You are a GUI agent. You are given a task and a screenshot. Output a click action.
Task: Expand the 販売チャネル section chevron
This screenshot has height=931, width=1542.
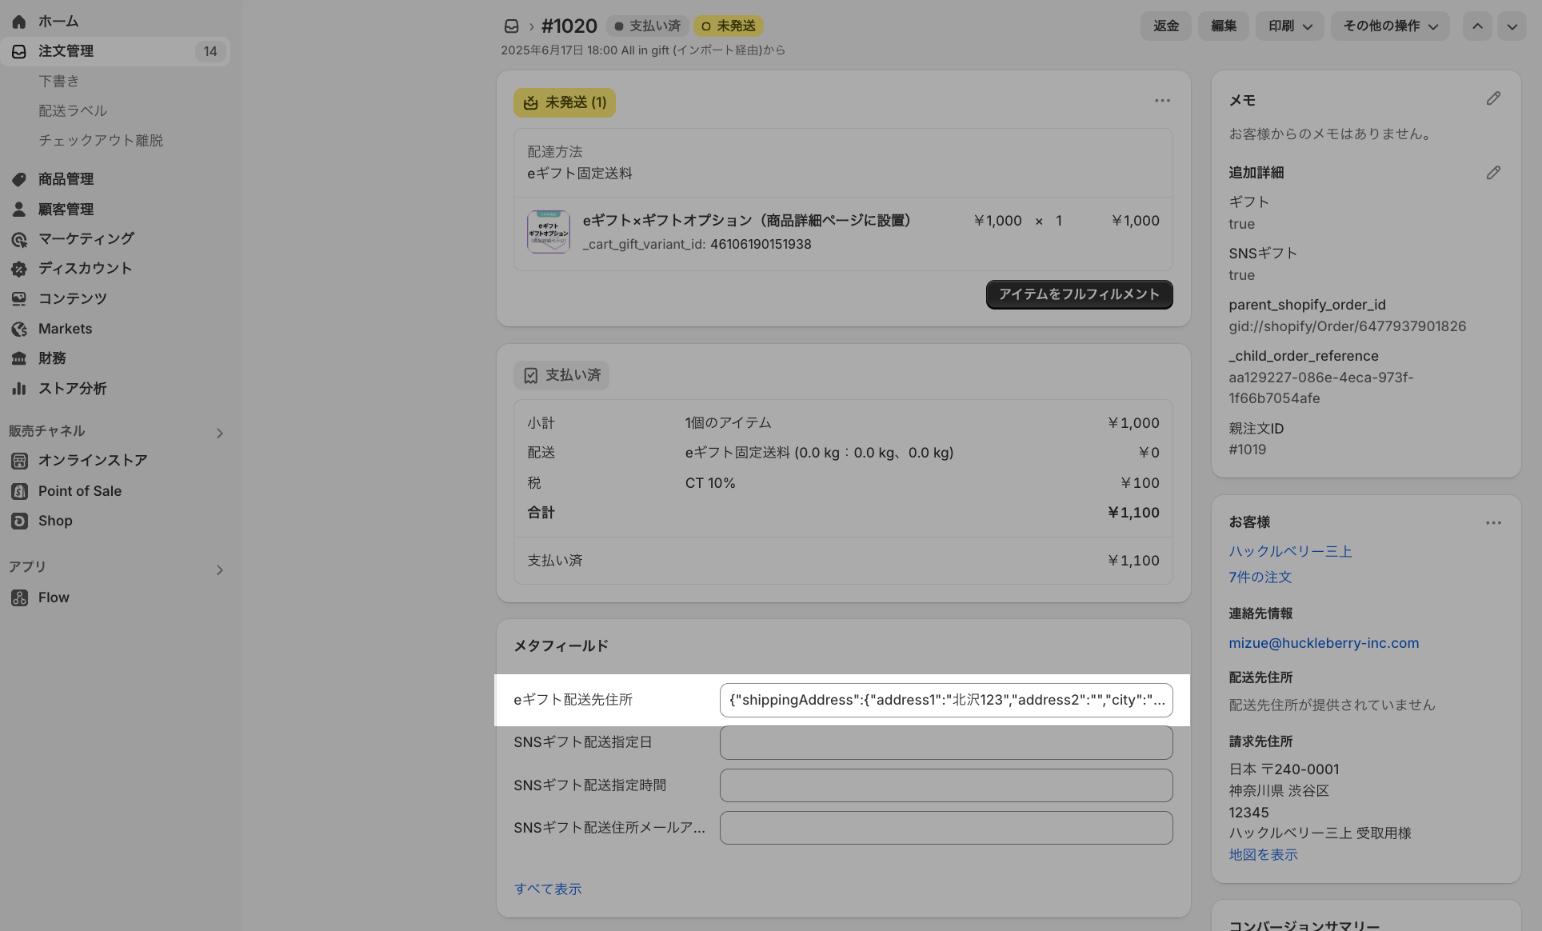220,434
